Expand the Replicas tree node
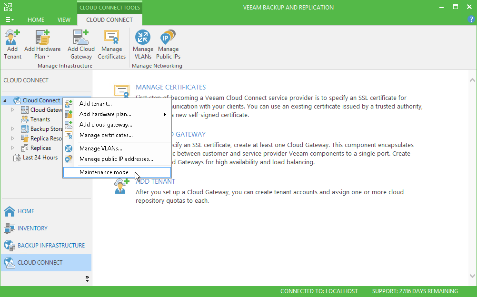This screenshot has width=477, height=297. click(12, 148)
